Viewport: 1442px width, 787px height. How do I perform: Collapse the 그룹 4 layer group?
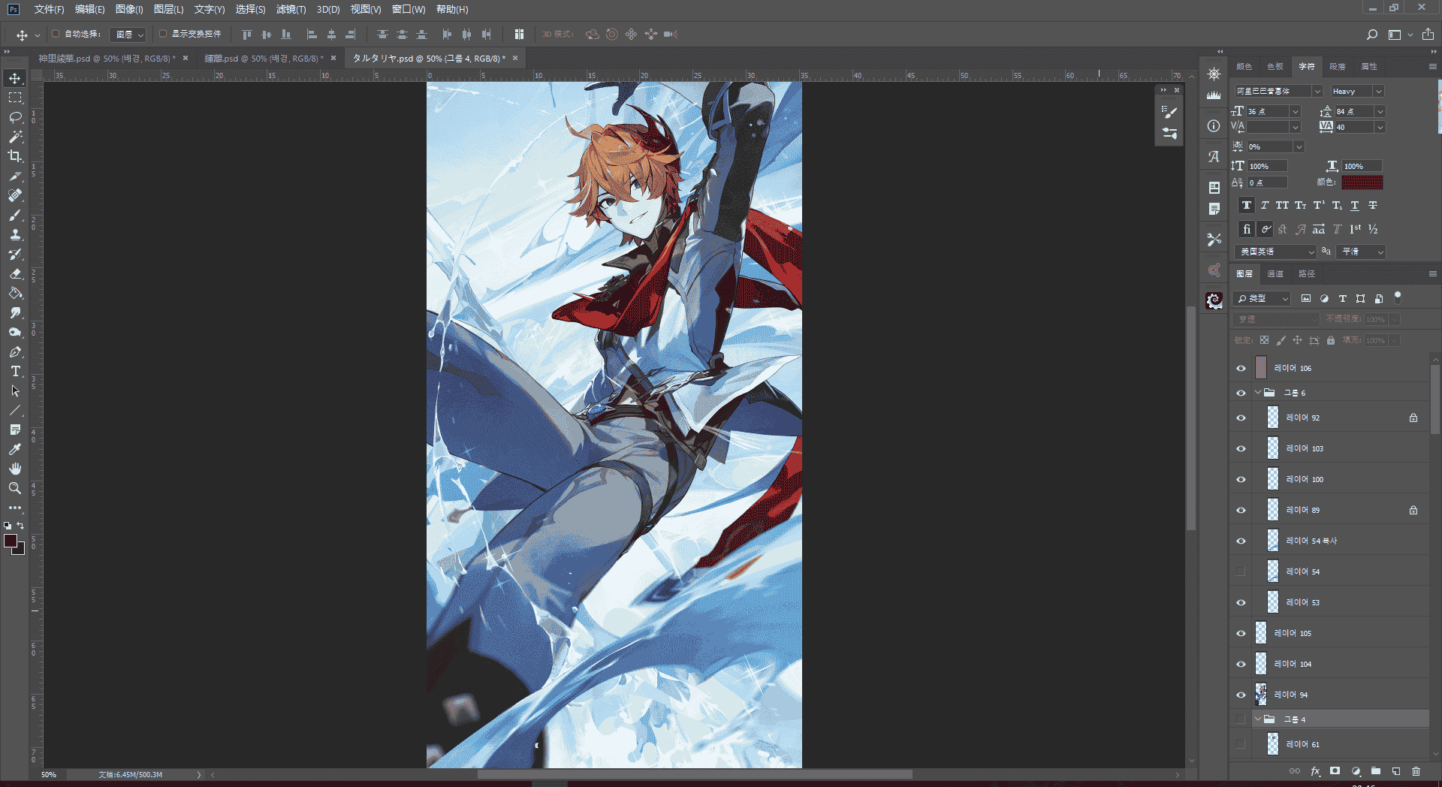[1258, 719]
